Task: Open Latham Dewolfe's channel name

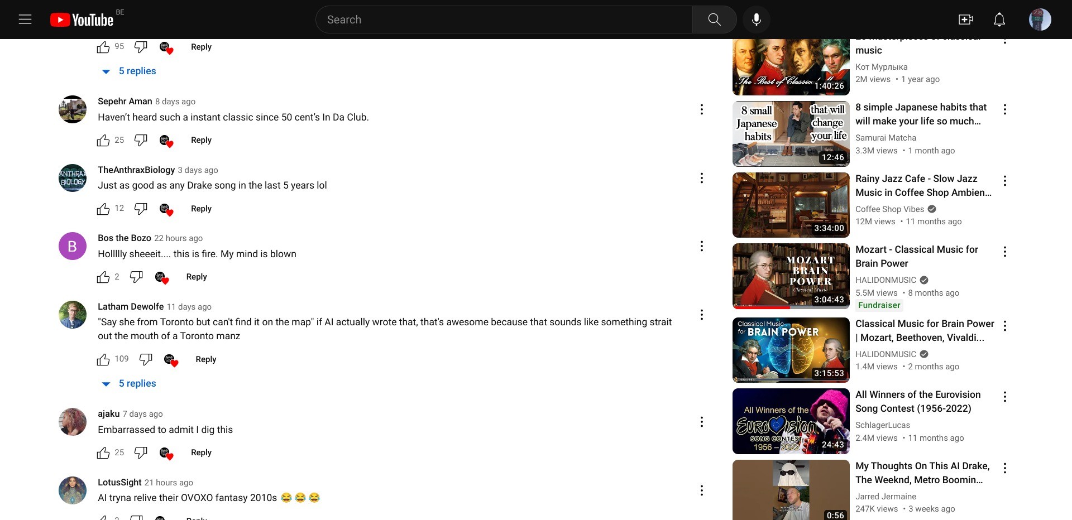Action: 131,306
